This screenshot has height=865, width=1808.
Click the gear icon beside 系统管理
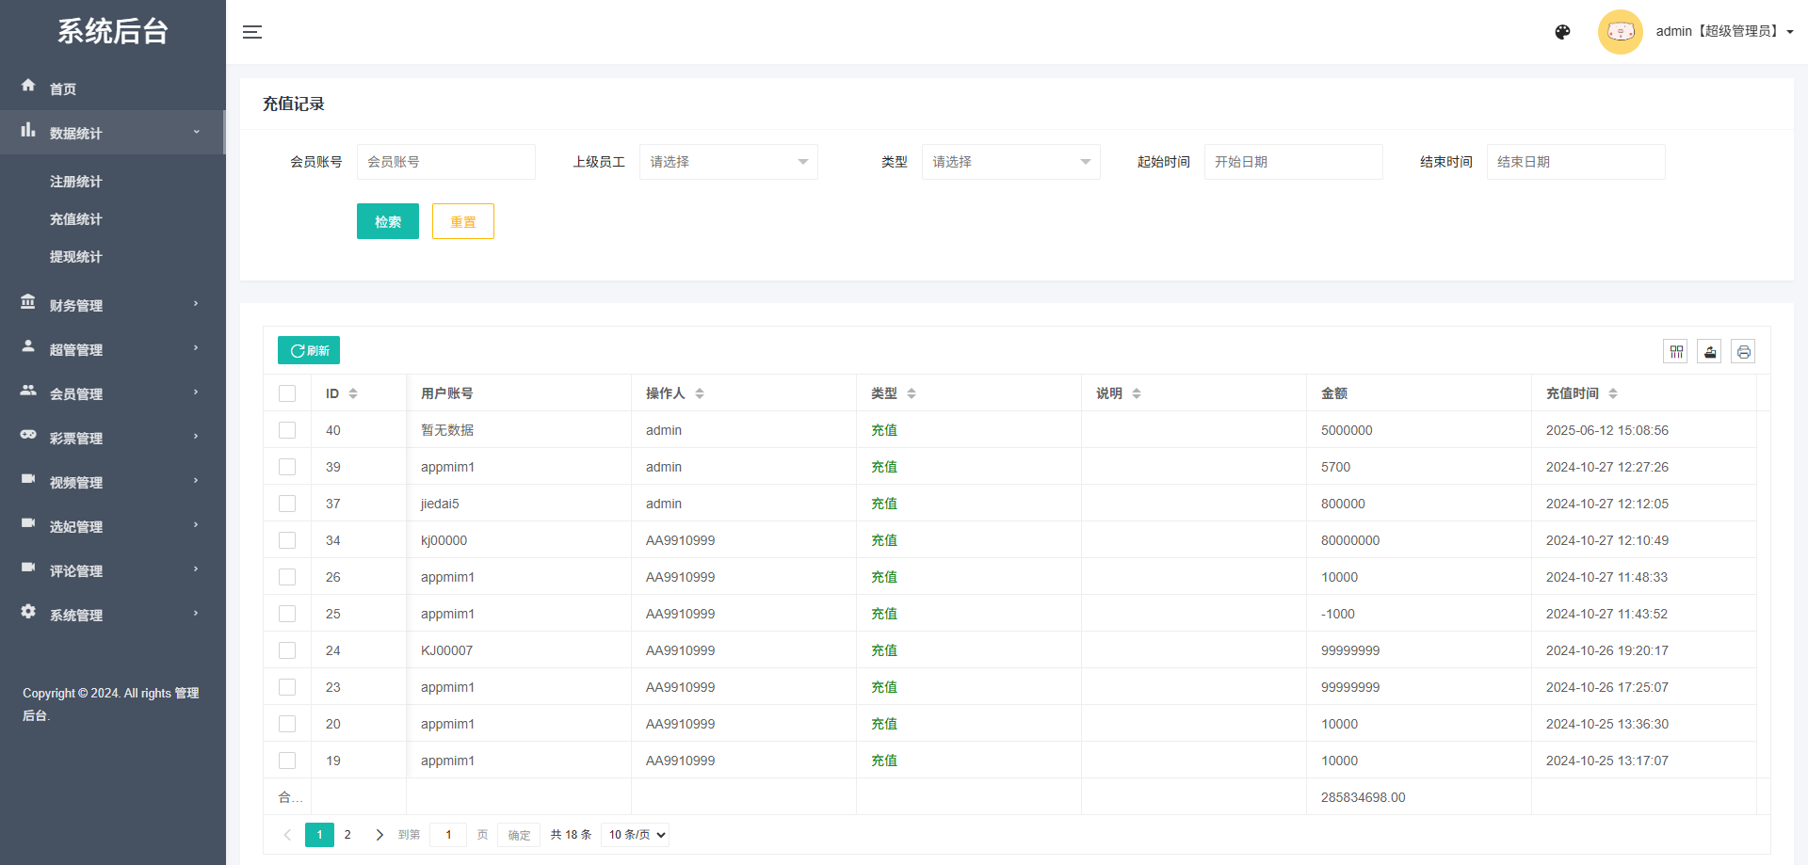click(28, 613)
